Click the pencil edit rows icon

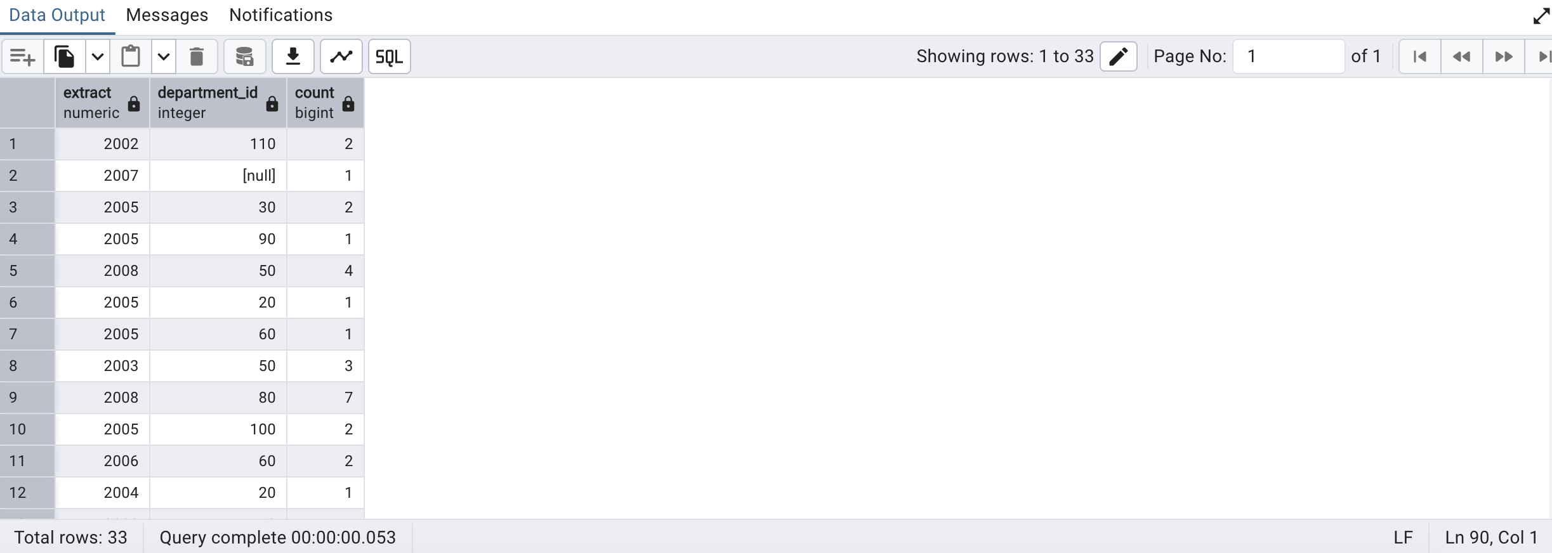(x=1118, y=56)
